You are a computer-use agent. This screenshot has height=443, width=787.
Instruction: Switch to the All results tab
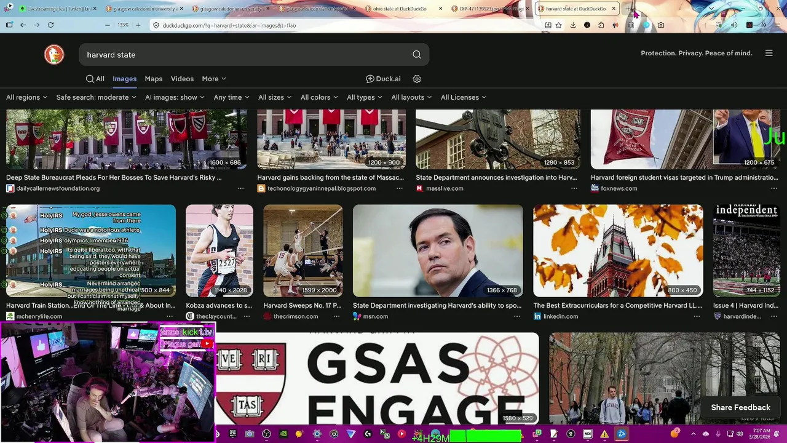click(x=95, y=79)
